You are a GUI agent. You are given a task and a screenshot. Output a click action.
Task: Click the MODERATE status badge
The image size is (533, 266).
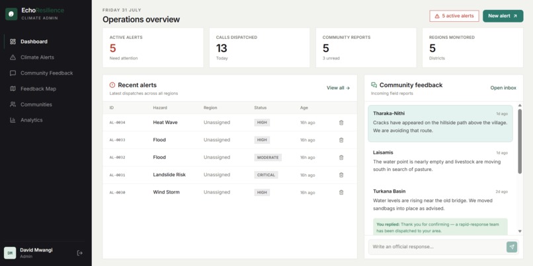(268, 158)
